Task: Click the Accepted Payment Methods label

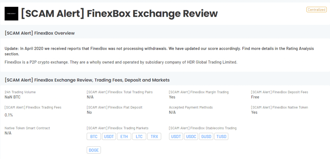Action: [191, 107]
